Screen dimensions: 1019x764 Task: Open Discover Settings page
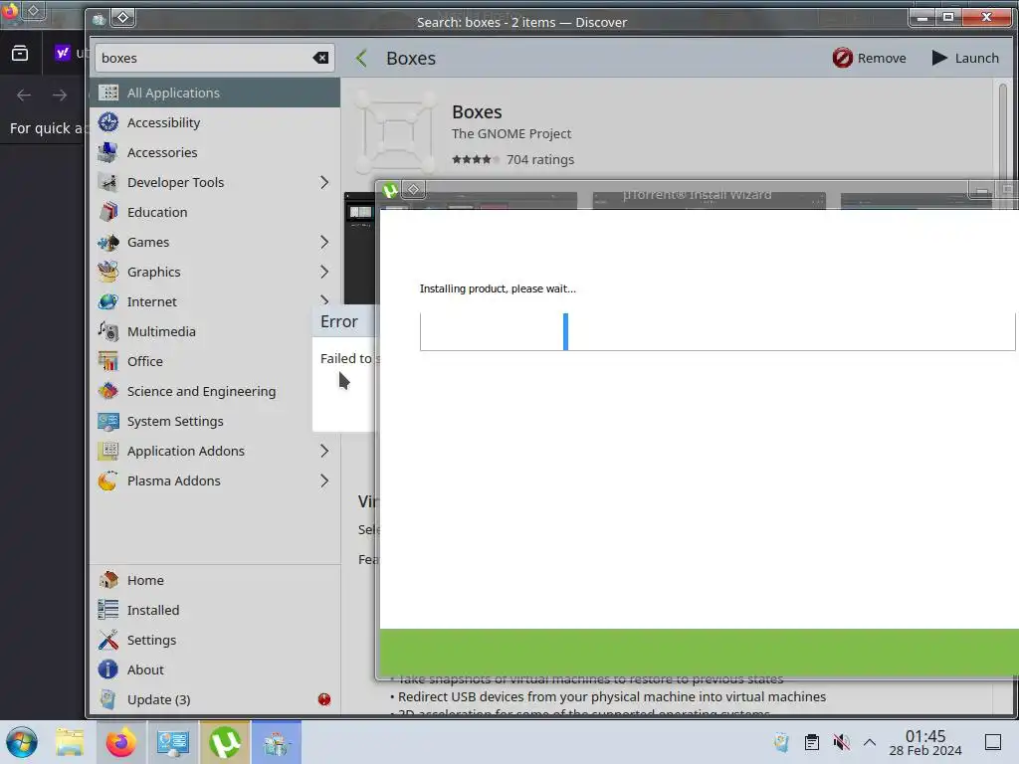click(215, 640)
